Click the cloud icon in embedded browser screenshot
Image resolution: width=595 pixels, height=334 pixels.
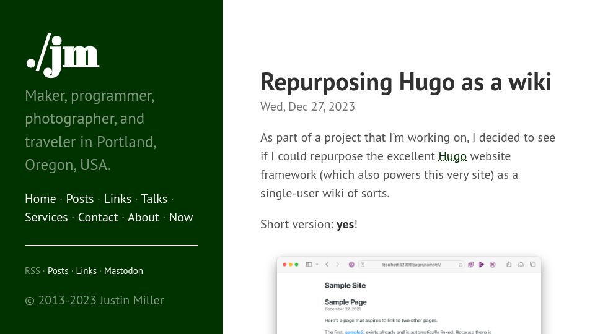pyautogui.click(x=521, y=264)
